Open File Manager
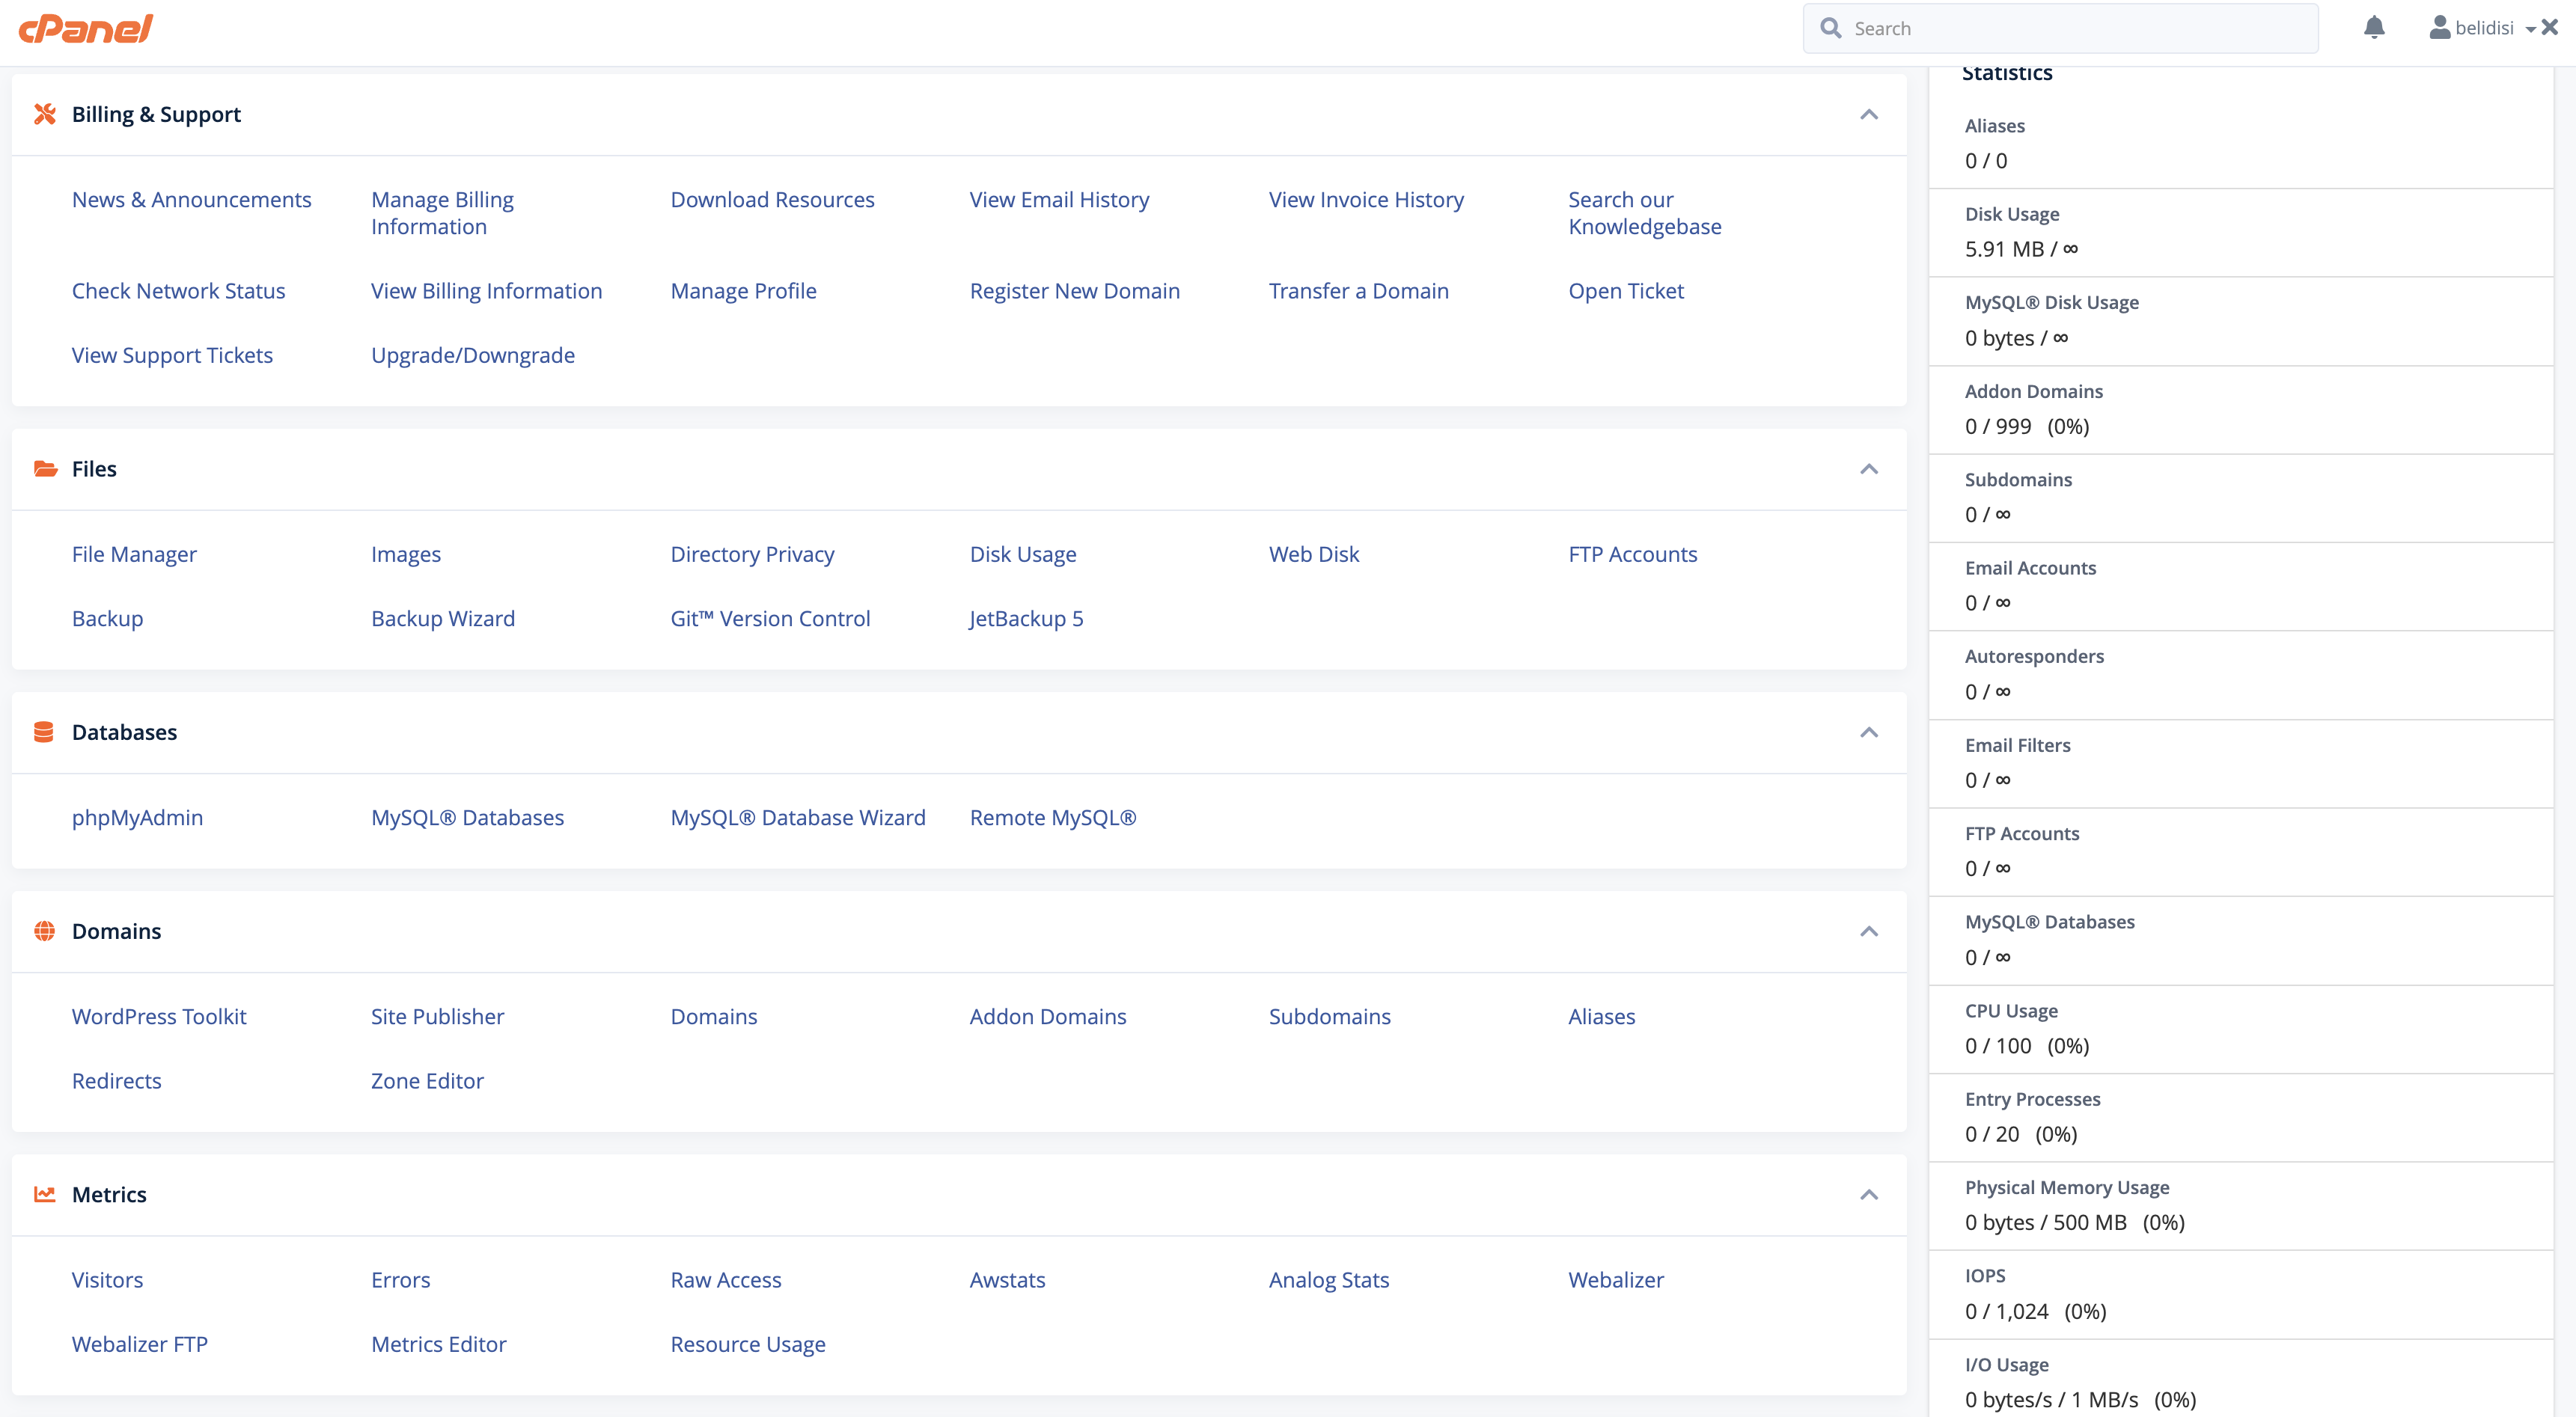The height and width of the screenshot is (1417, 2576). pyautogui.click(x=134, y=554)
